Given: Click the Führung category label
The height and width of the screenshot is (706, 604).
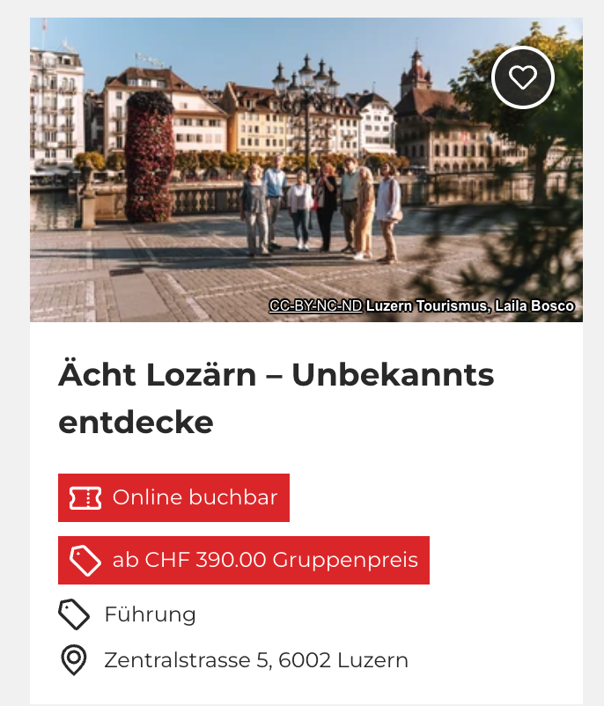Looking at the screenshot, I should click(x=150, y=614).
